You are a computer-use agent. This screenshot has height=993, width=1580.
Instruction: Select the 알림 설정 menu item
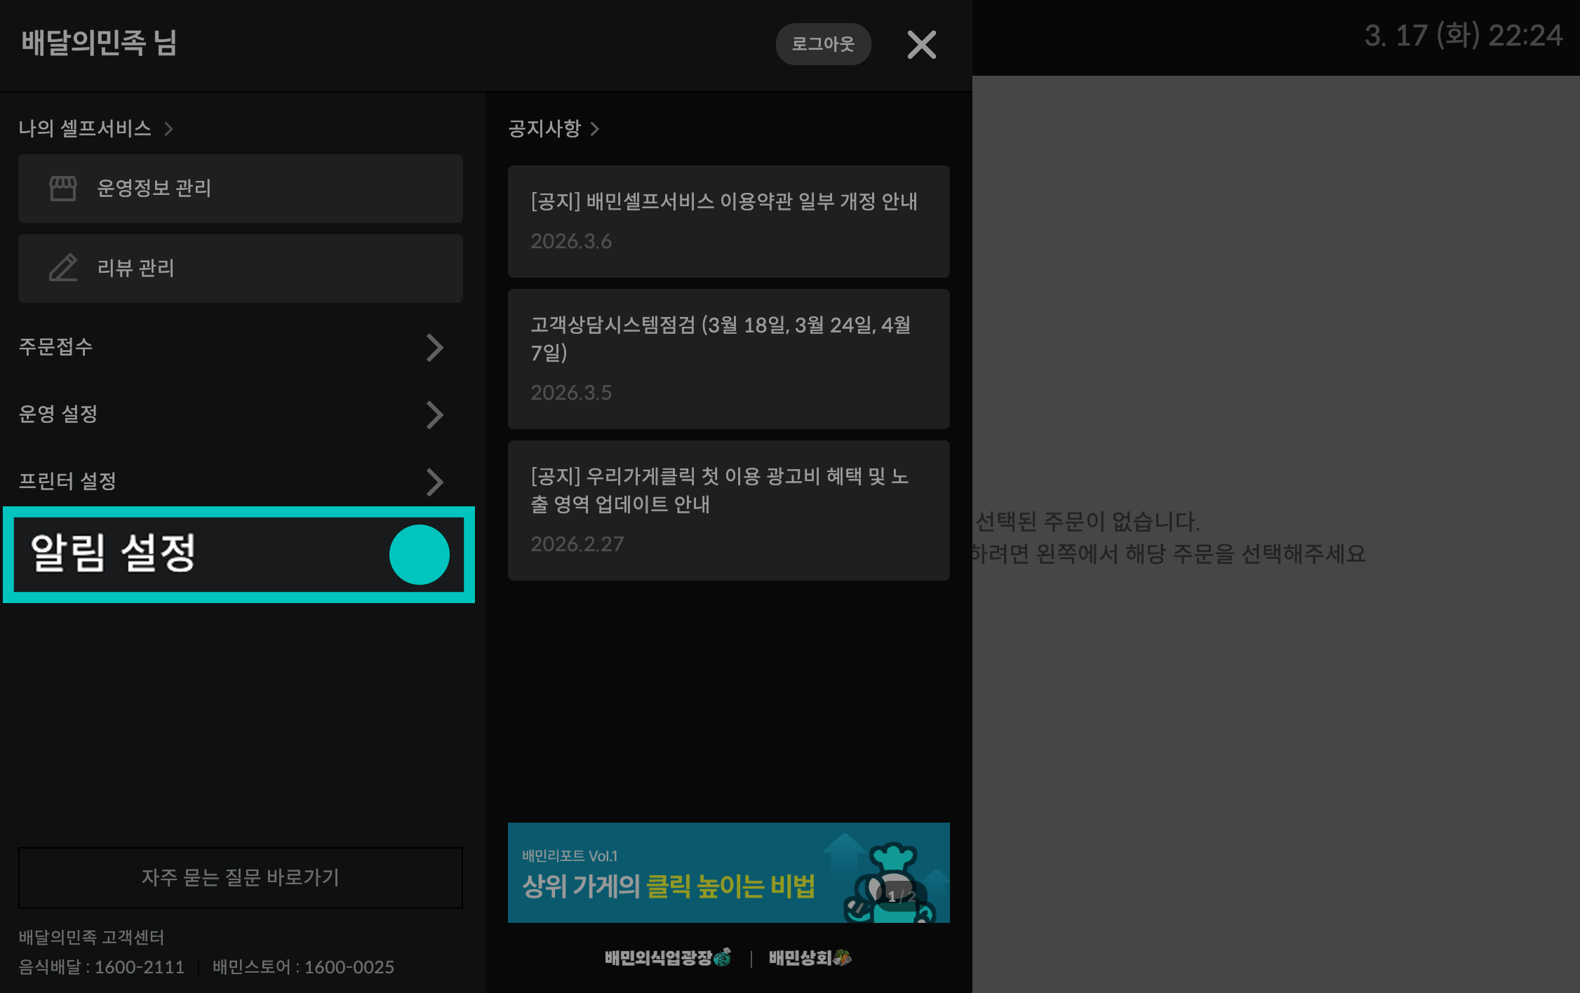(x=239, y=555)
